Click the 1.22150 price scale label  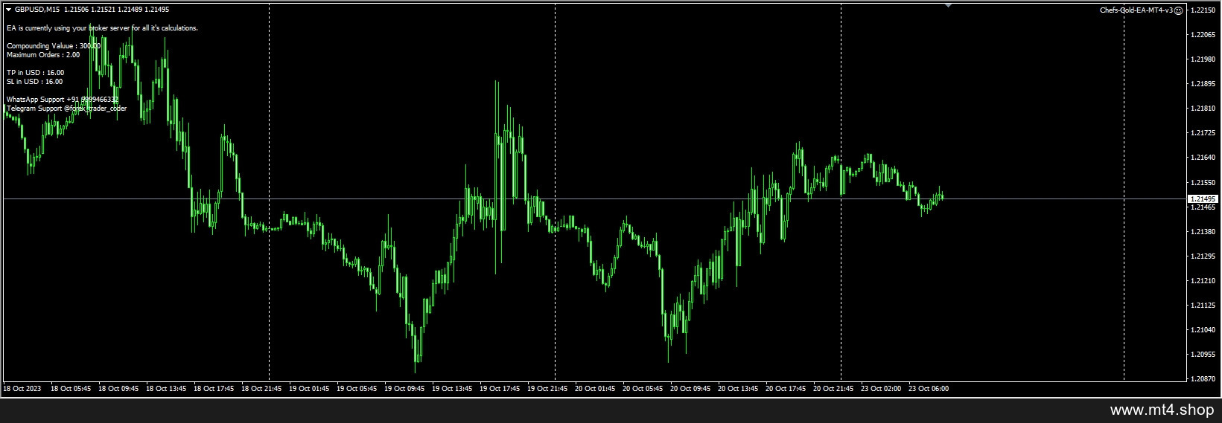click(1203, 10)
